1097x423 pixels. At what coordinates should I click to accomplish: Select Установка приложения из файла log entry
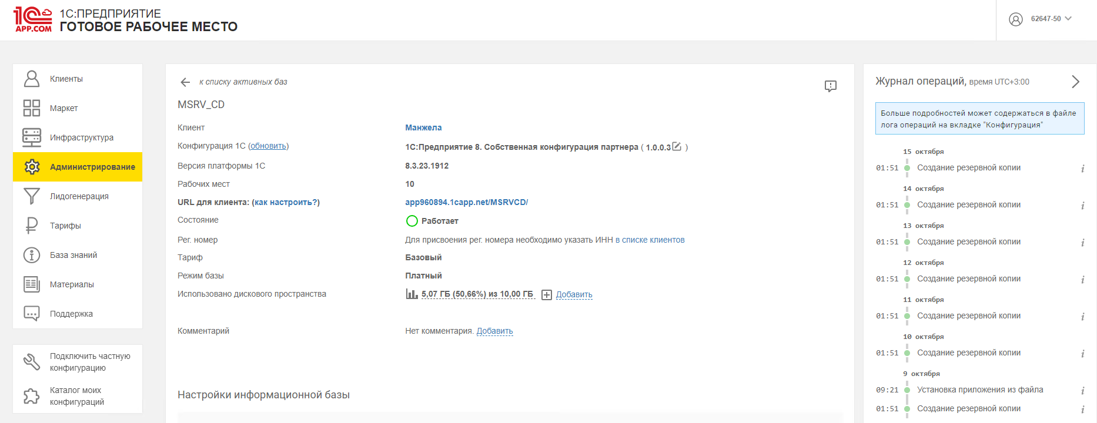tap(980, 390)
